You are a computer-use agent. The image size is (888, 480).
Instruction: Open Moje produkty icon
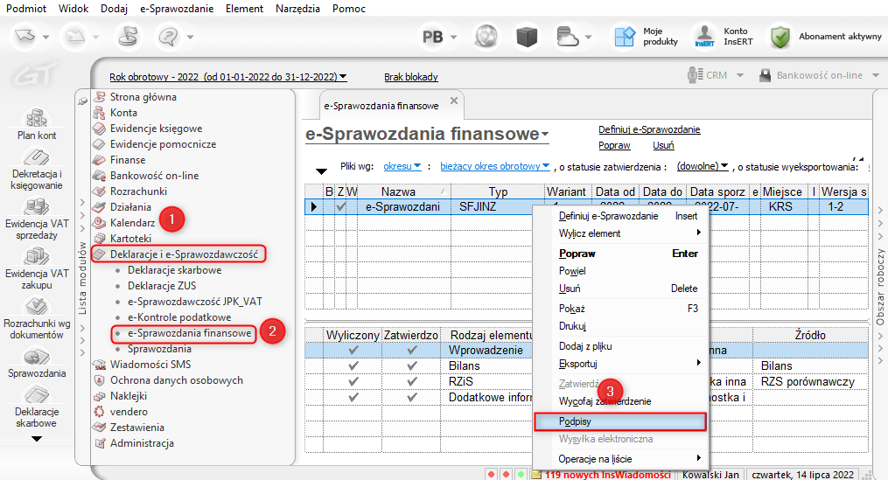(x=625, y=37)
